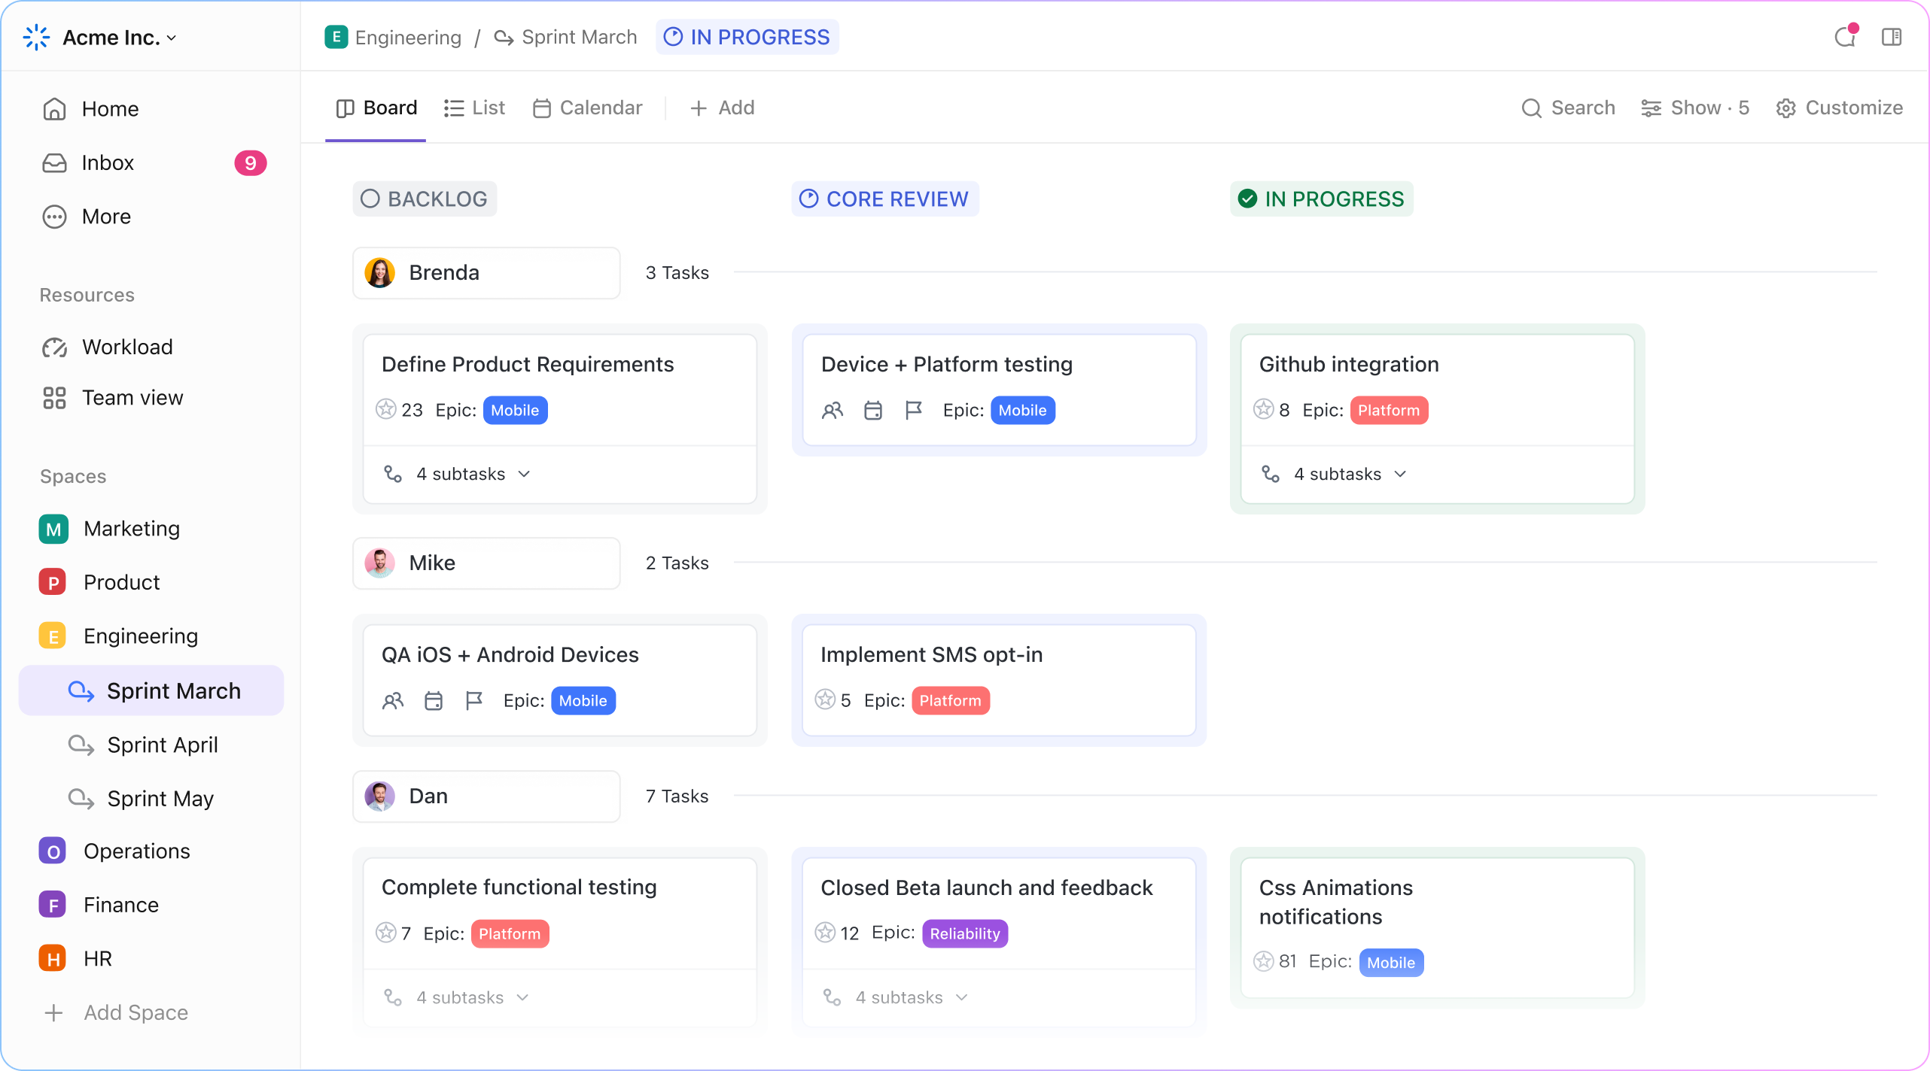Viewport: 1930px width, 1071px height.
Task: Click sprint points icon on Github integration card
Action: point(1264,409)
